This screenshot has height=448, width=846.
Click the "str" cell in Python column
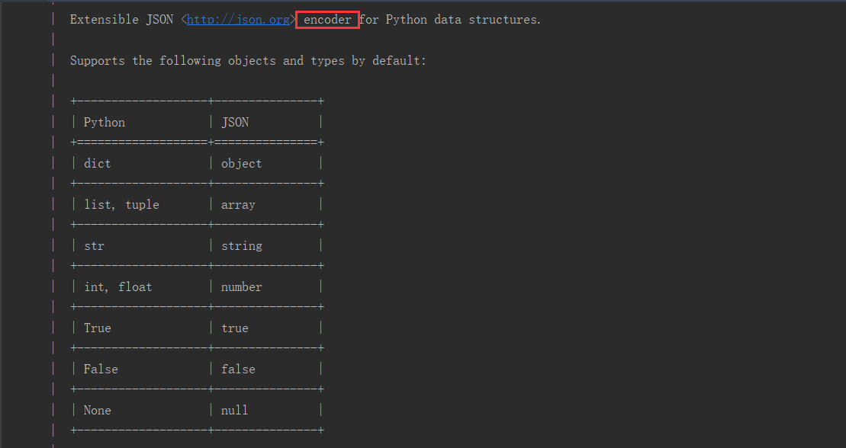tap(94, 246)
